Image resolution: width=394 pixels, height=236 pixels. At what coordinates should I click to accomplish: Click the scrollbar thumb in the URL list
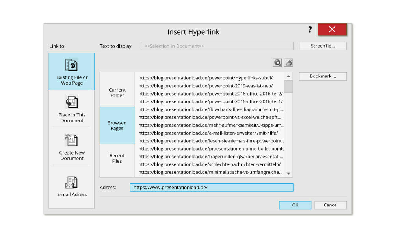click(x=288, y=87)
